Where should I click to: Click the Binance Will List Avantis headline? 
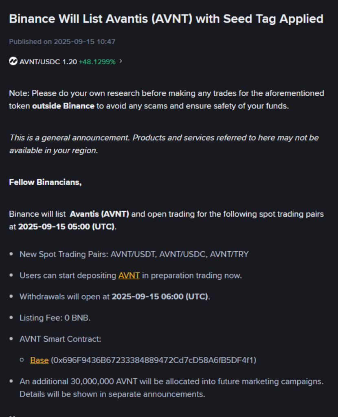coord(166,19)
